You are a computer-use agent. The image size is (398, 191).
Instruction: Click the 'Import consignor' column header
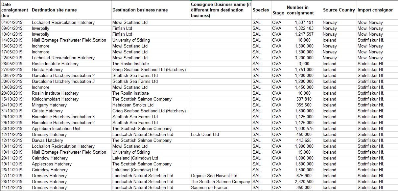[x=375, y=10]
